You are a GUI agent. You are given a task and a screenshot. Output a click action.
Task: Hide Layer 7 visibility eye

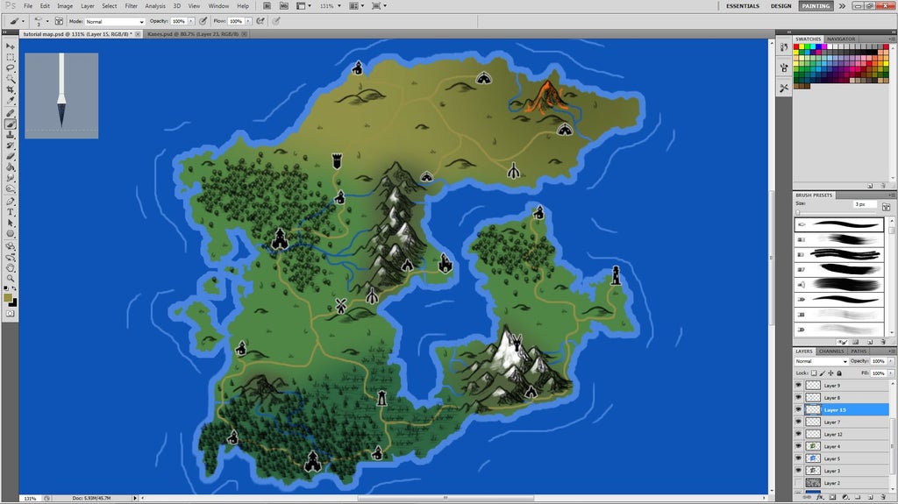coord(799,422)
